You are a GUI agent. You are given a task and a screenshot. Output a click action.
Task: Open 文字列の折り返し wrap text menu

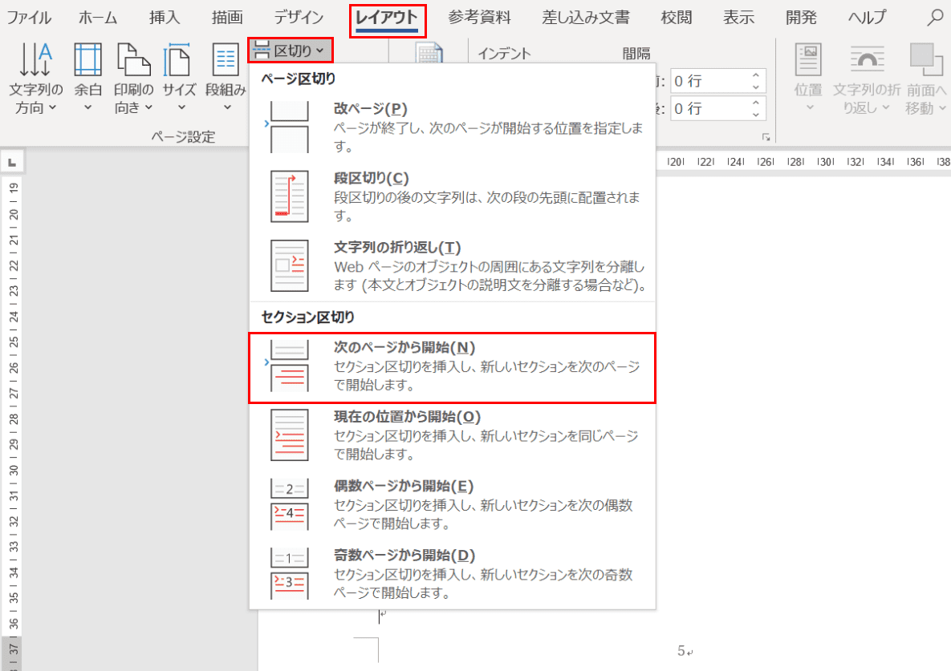tap(867, 79)
